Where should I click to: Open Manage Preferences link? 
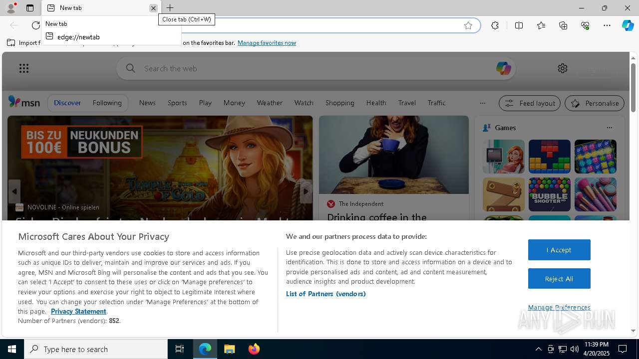click(559, 307)
